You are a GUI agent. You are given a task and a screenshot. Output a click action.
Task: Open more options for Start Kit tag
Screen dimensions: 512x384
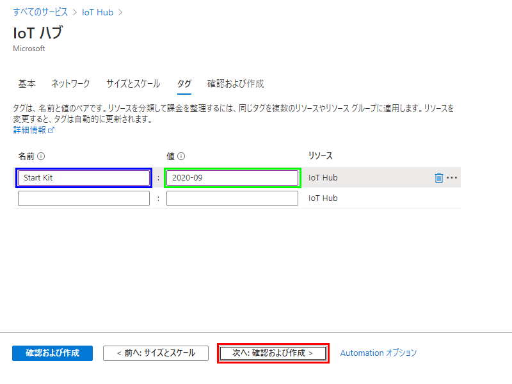[x=452, y=178]
